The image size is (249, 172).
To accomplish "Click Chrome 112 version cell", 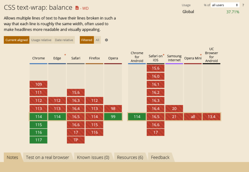I will point(39,101).
